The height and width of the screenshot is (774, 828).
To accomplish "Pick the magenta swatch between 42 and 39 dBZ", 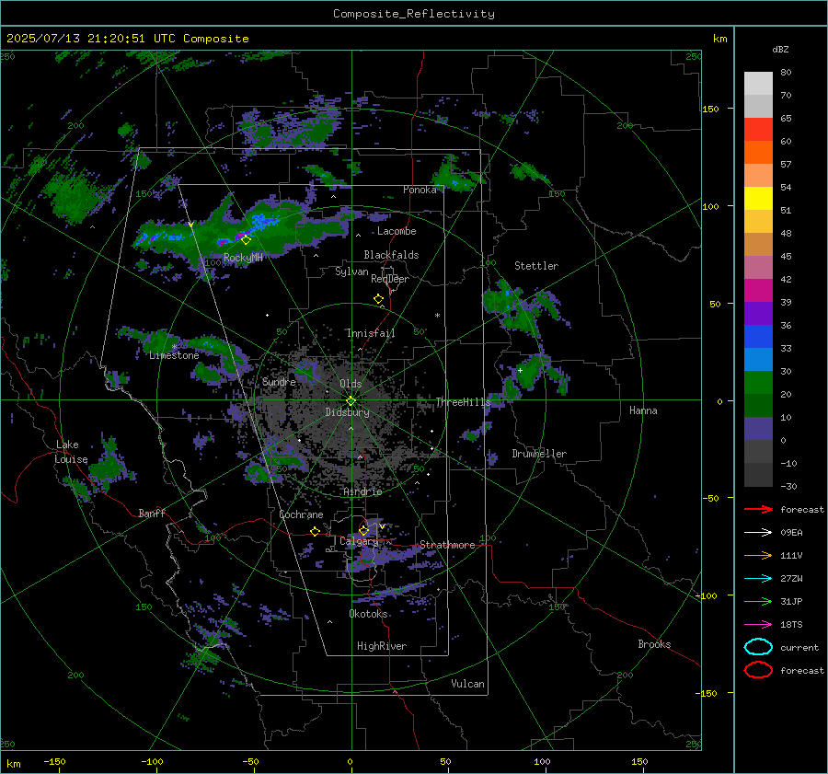I will coord(758,290).
